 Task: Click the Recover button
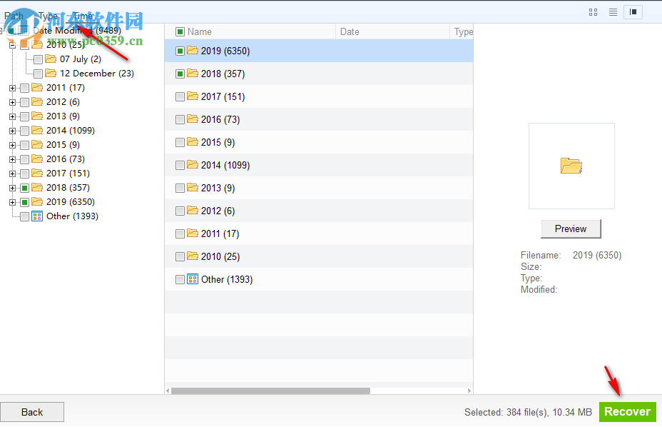pyautogui.click(x=627, y=412)
